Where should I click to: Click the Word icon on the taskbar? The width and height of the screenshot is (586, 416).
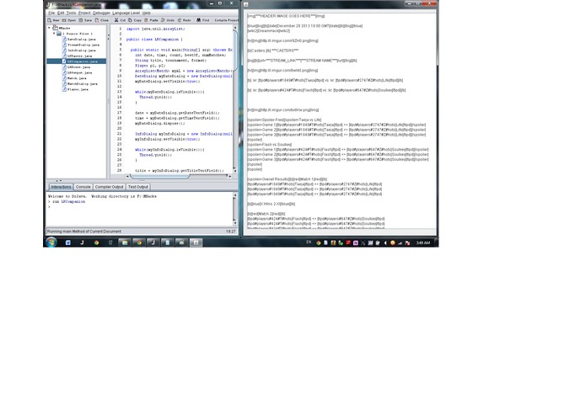pyautogui.click(x=68, y=243)
